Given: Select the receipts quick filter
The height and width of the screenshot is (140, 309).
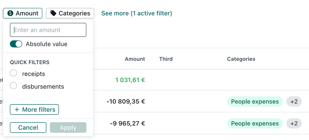Looking at the screenshot, I should click(x=13, y=73).
